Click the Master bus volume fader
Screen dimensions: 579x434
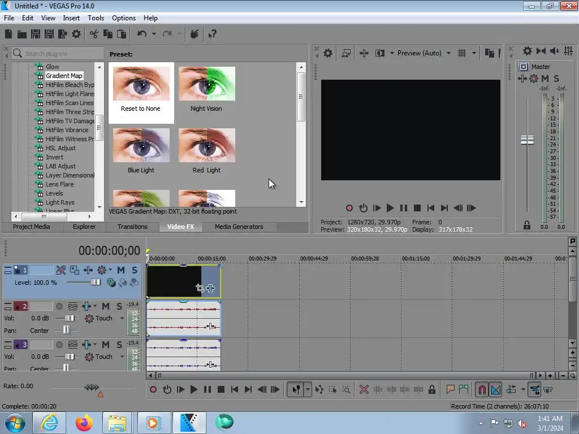coord(528,140)
